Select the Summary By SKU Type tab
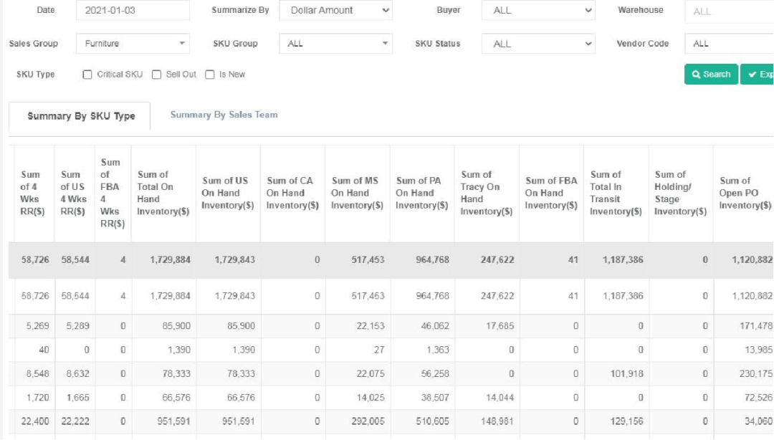Viewport: 774px width, 440px height. (x=80, y=116)
